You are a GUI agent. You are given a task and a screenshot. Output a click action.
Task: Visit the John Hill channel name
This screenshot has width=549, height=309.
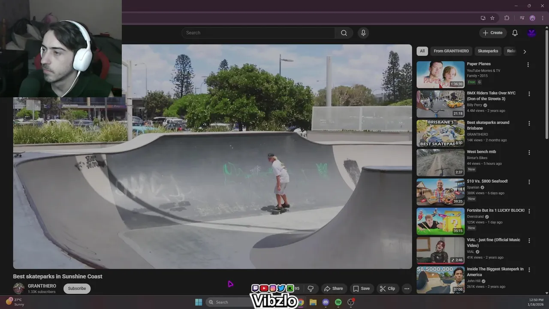(474, 281)
